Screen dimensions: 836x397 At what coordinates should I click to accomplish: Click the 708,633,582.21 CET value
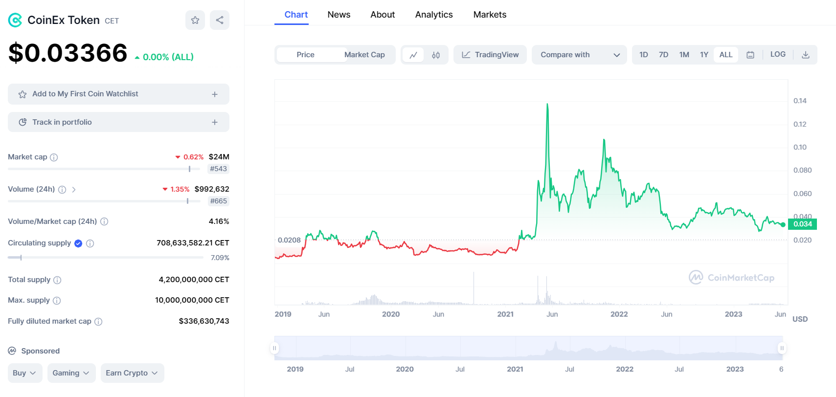tap(193, 243)
